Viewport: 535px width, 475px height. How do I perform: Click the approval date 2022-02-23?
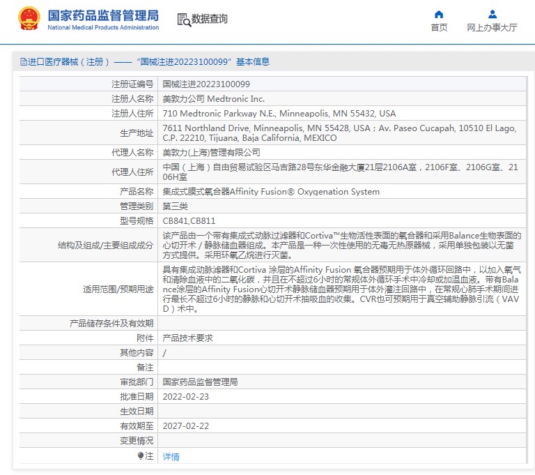[185, 397]
